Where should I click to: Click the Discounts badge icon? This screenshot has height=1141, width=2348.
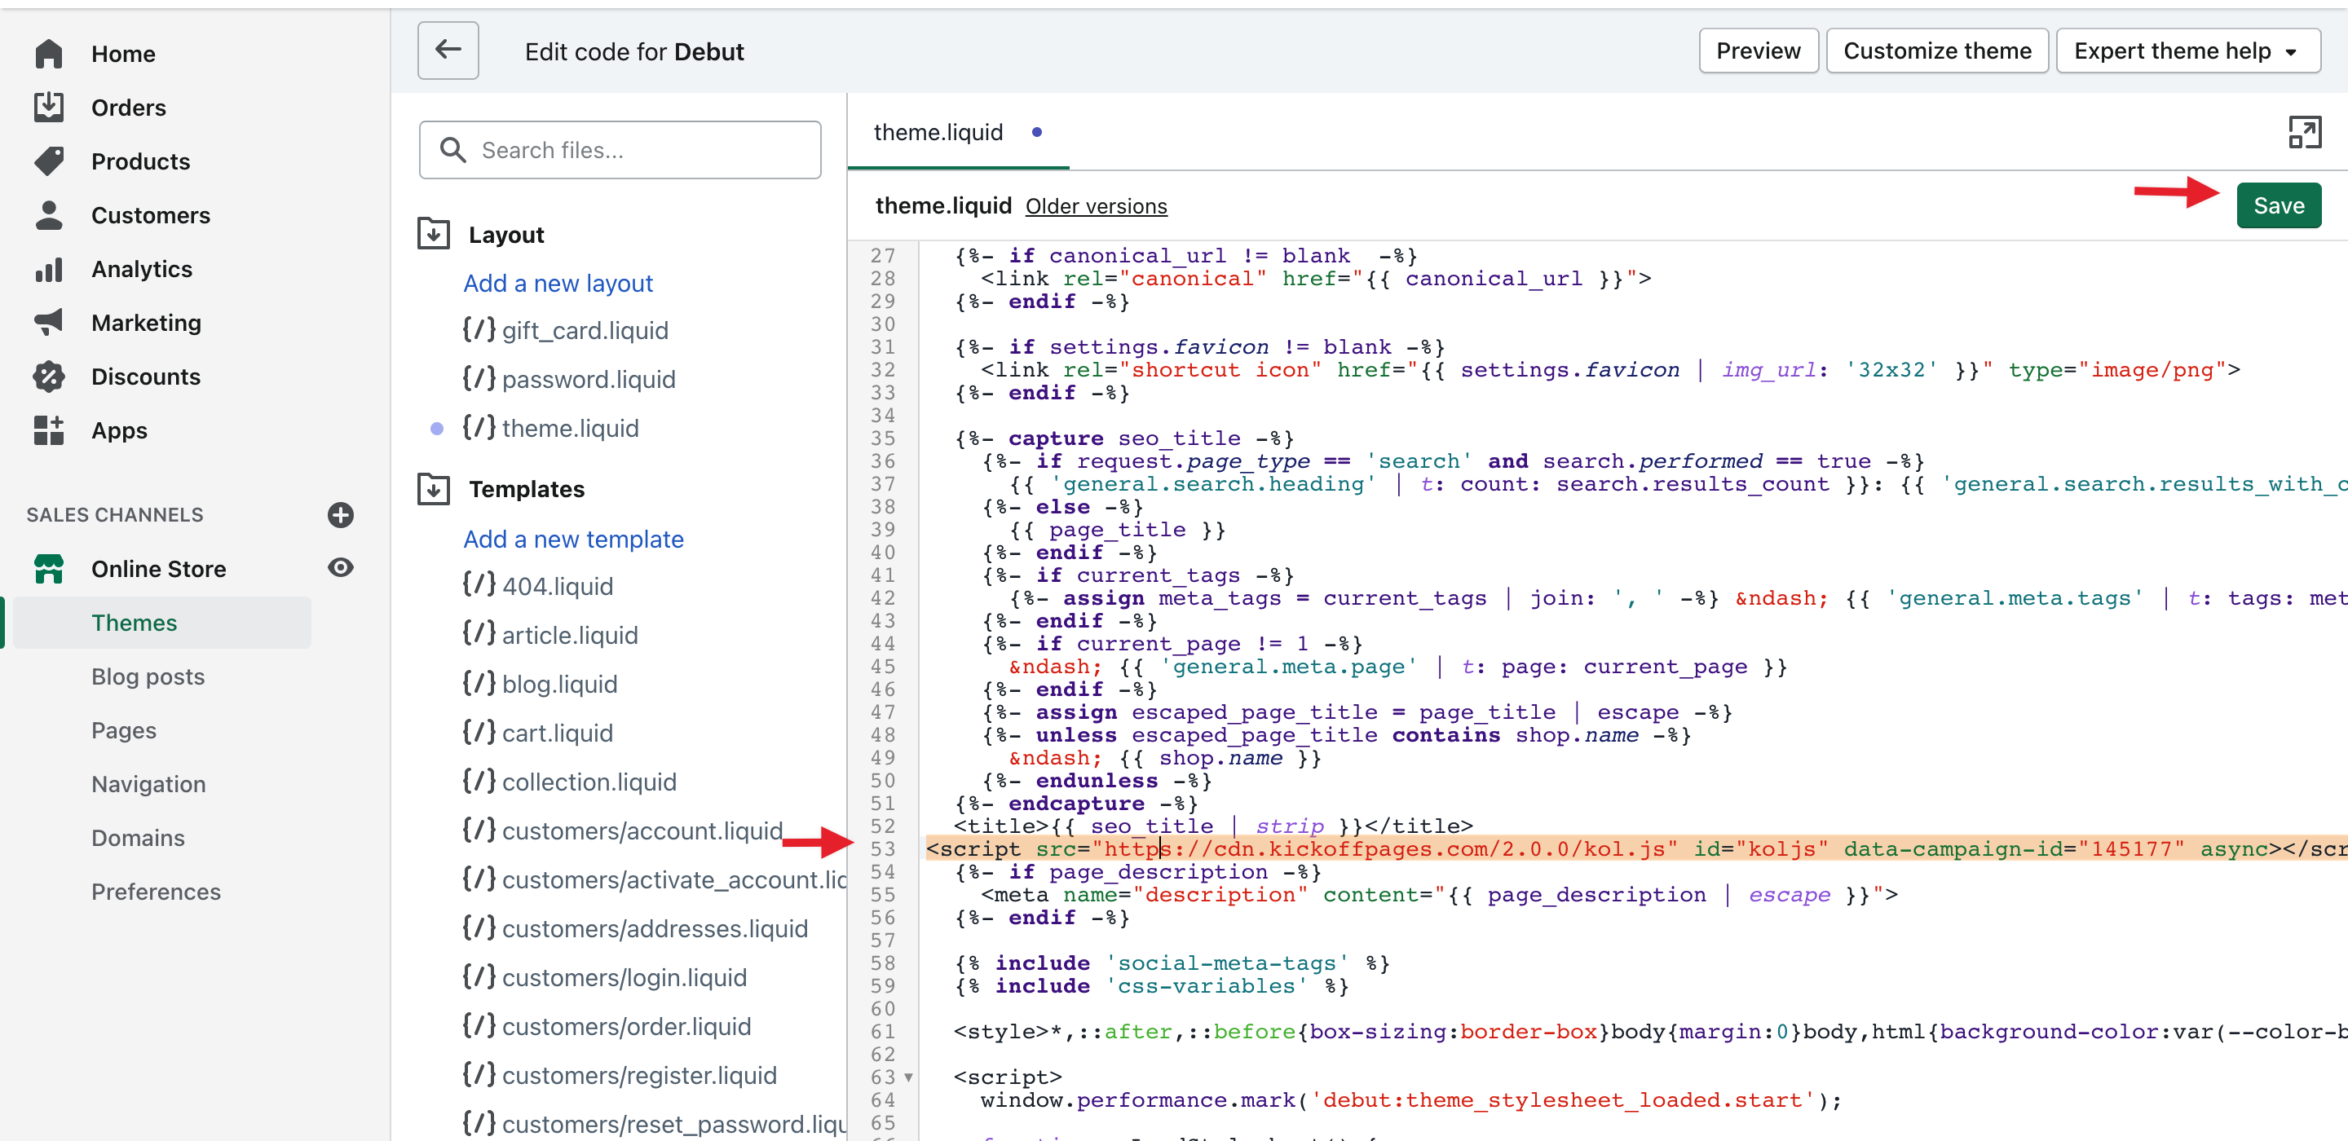coord(48,377)
